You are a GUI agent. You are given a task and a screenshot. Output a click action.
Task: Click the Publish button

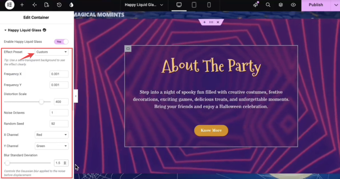click(x=316, y=5)
